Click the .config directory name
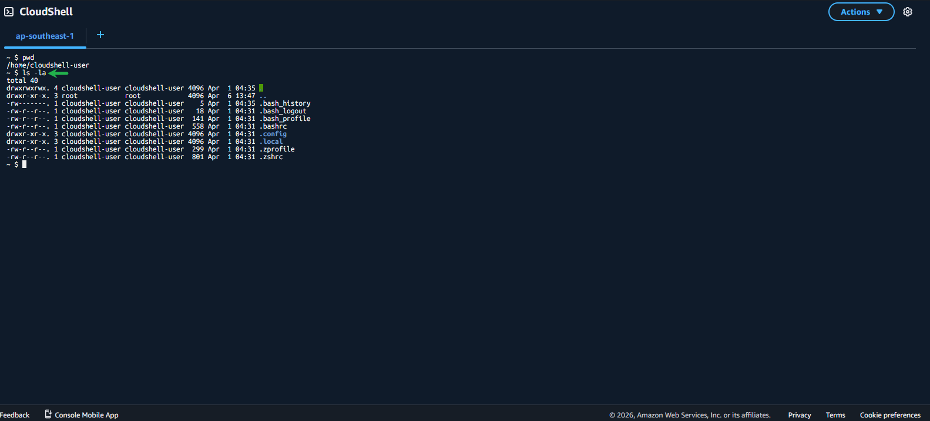 (x=273, y=134)
